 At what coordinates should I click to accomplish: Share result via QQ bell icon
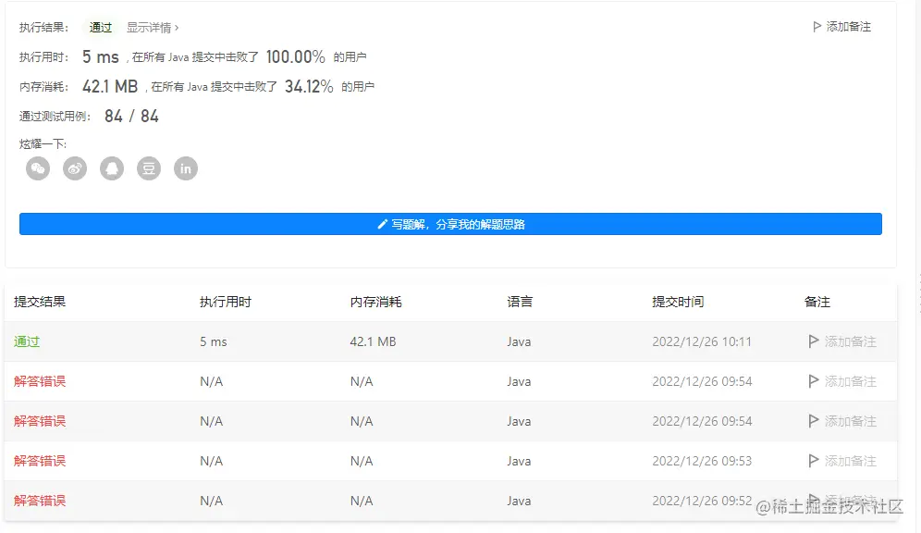click(x=112, y=168)
